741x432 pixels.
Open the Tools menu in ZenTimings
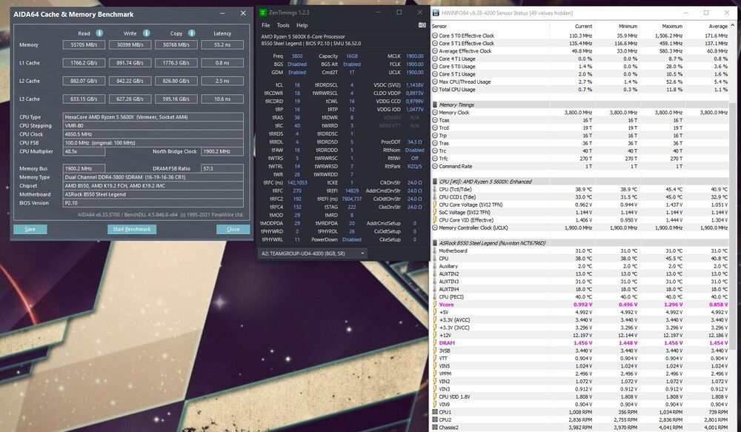click(283, 25)
